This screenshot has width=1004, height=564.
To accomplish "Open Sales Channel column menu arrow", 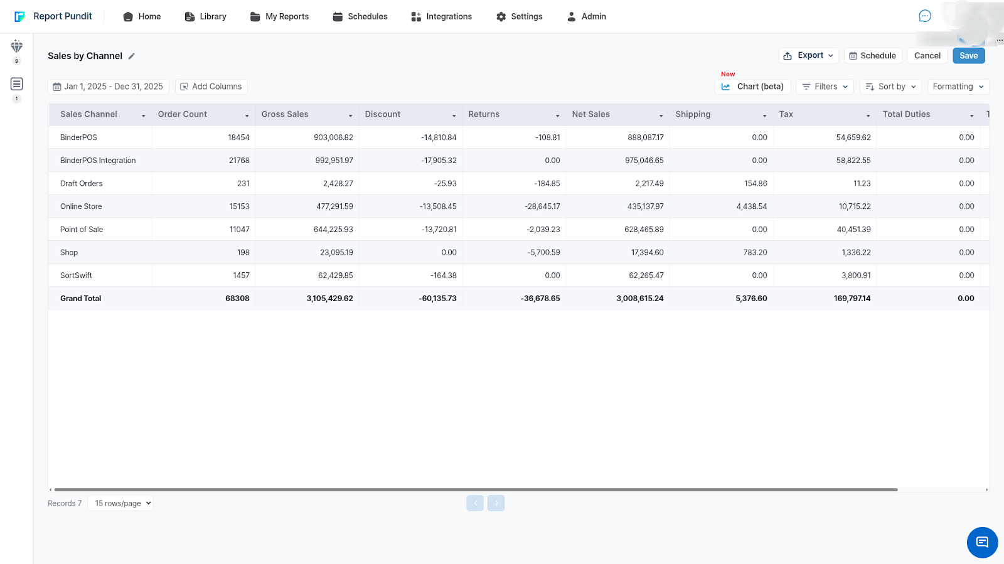I will coord(144,115).
